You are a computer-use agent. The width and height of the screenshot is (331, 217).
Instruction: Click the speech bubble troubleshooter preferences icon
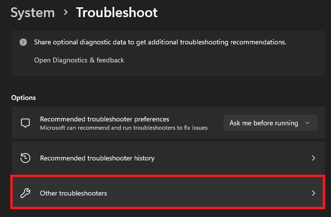25,123
